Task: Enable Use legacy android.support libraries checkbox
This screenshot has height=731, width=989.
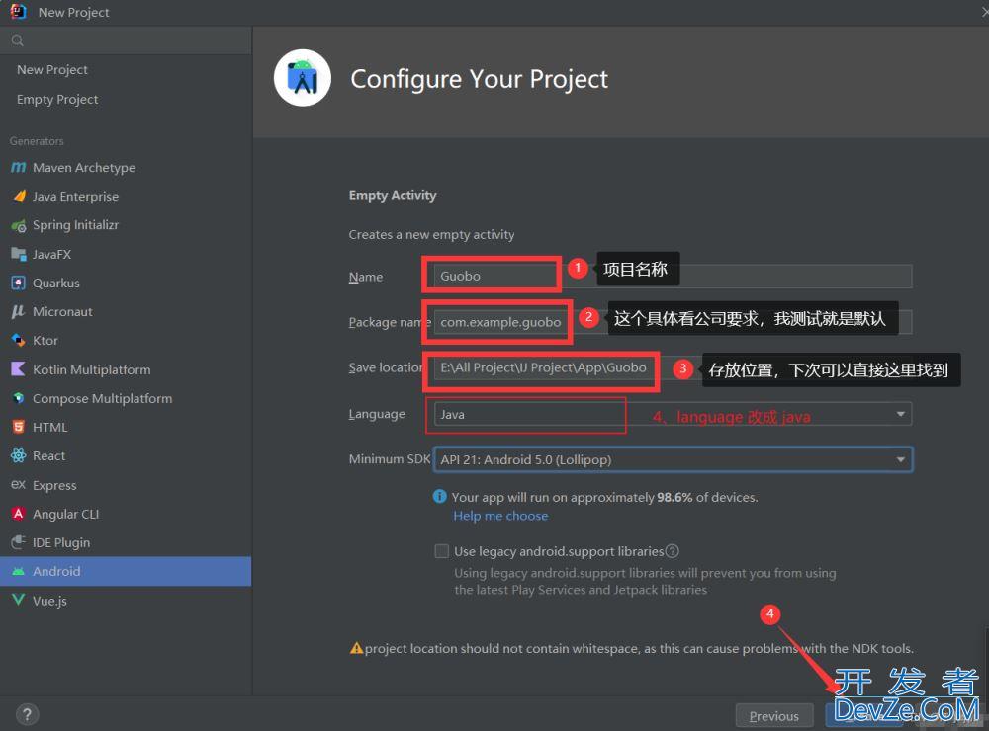Action: [441, 551]
